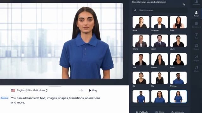Click the magnifier icon in avatar search
This screenshot has width=202, height=113.
pos(135,10)
